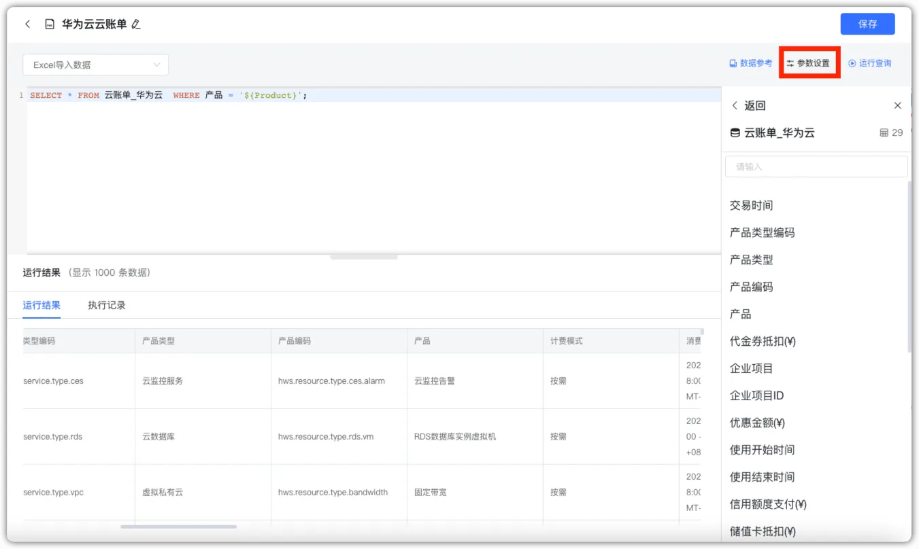Viewport: 919px width, 549px height.
Task: Click the 产品编码 column header in results
Action: coord(339,340)
